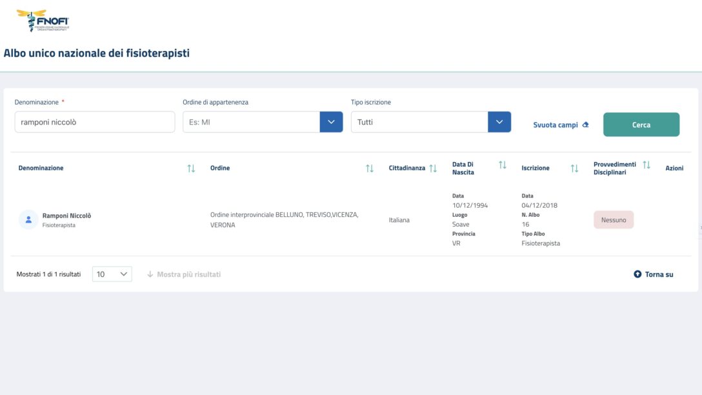This screenshot has height=395, width=702.
Task: Click Mostra più risultati
Action: (x=184, y=274)
